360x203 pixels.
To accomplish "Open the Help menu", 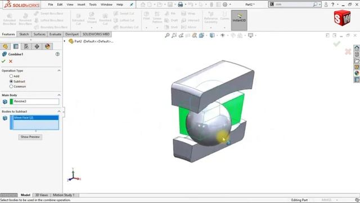I will tap(120, 5).
